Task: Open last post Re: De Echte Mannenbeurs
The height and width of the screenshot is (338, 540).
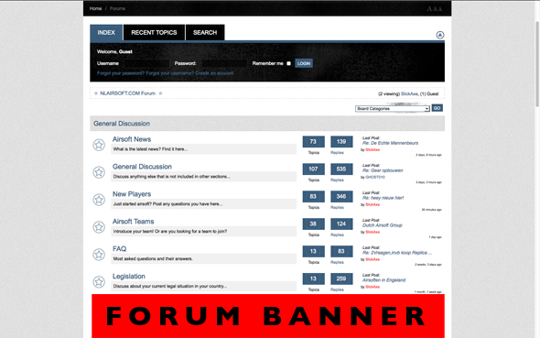Action: point(390,143)
